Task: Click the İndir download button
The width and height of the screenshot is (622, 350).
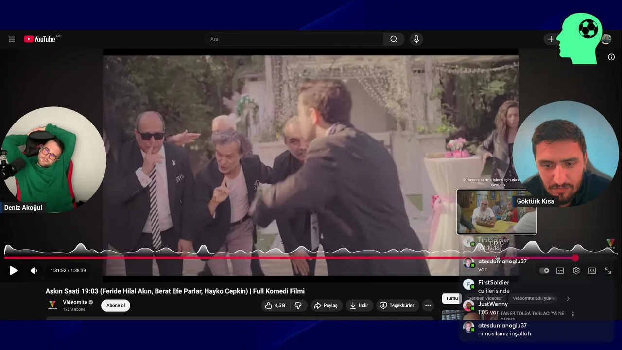Action: [360, 305]
